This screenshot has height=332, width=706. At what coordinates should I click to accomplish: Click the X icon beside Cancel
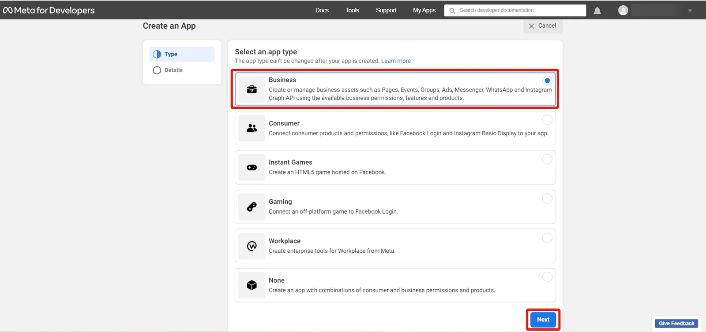click(531, 26)
